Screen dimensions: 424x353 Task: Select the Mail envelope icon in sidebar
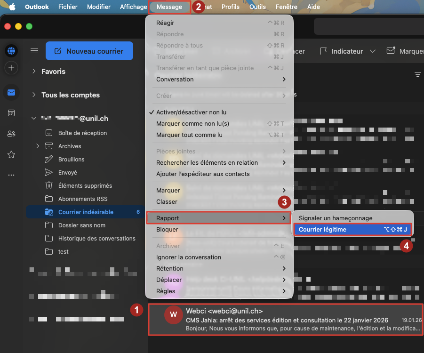pos(11,92)
